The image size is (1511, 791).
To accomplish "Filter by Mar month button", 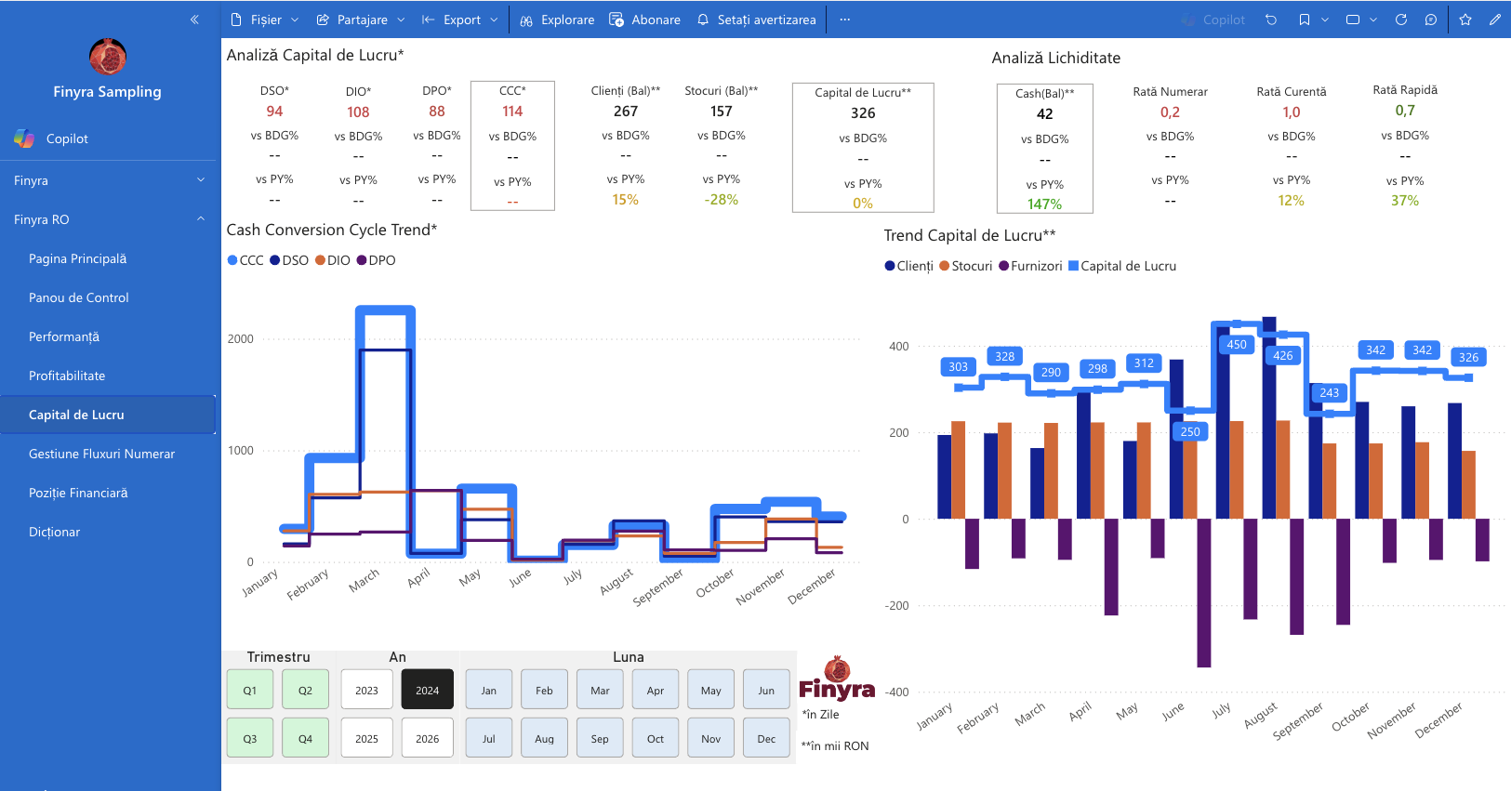I will (600, 690).
